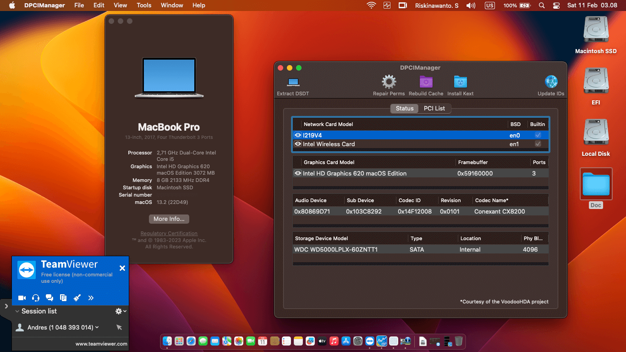Click the Repair Perms gear icon
The image size is (626, 352).
pyautogui.click(x=389, y=82)
